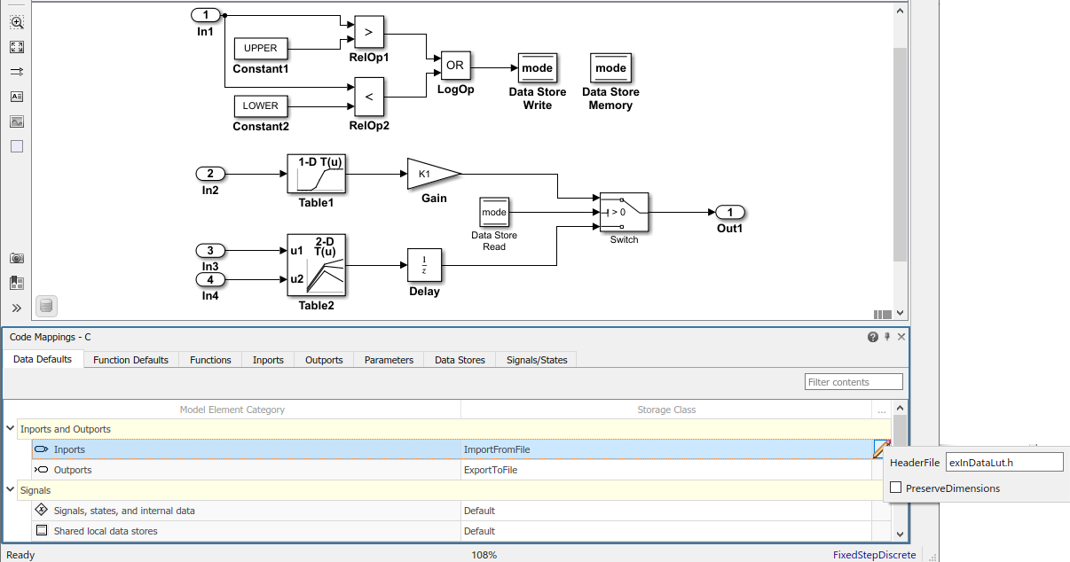The height and width of the screenshot is (562, 1070).
Task: Click the Annotation text tool icon
Action: 17,97
